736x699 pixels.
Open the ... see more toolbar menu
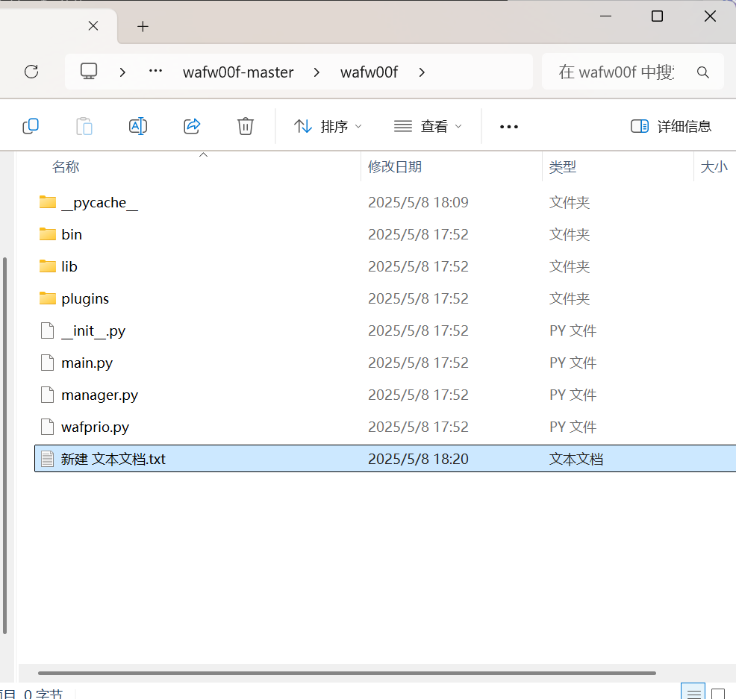508,126
